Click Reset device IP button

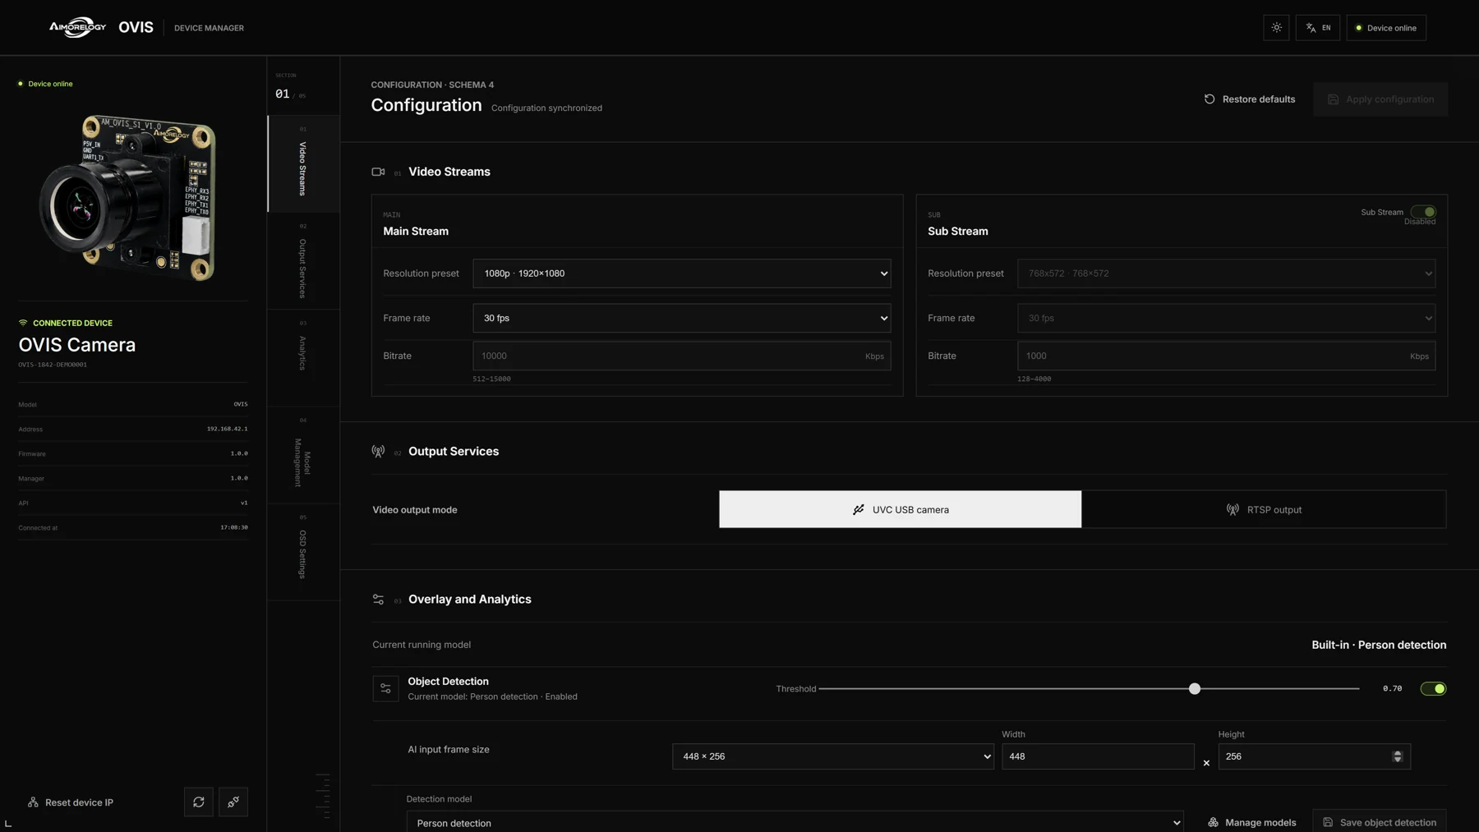click(x=71, y=802)
